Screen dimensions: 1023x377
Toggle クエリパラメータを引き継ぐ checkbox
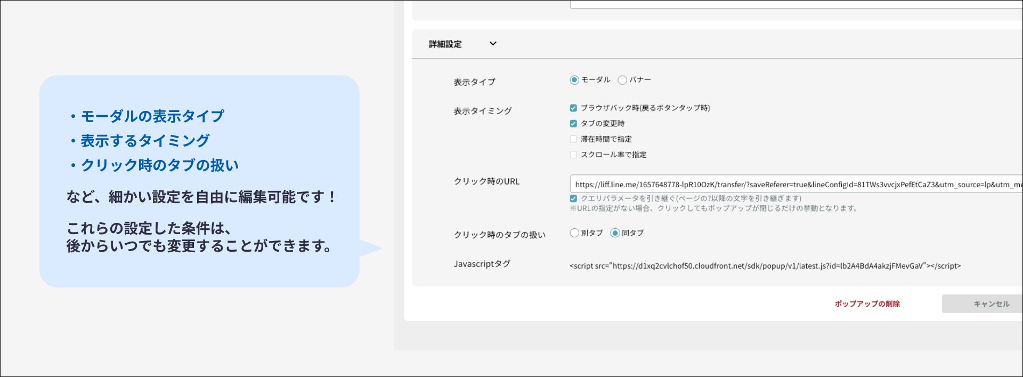coord(573,198)
